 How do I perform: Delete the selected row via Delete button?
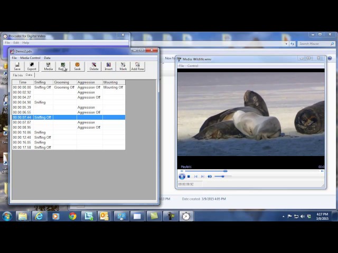click(x=94, y=66)
